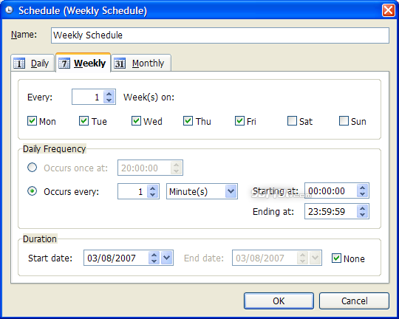Confirm the schedule with OK

[x=279, y=301]
